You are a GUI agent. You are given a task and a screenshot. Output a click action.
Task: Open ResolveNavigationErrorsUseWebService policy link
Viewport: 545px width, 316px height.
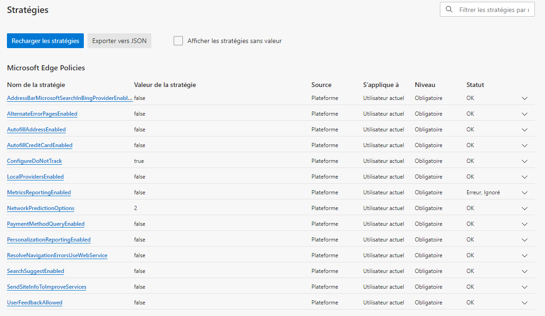[57, 255]
